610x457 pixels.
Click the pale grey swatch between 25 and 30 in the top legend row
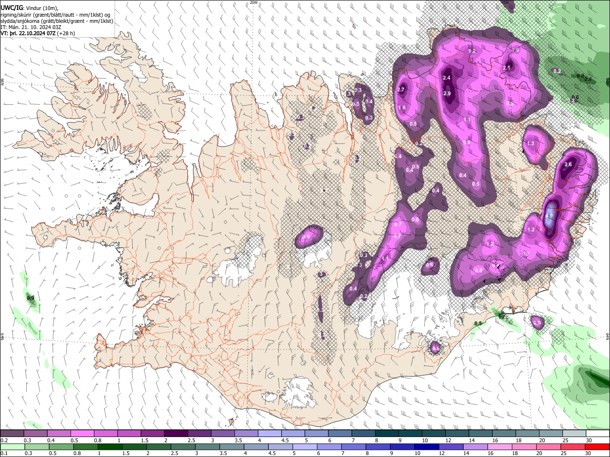click(x=575, y=434)
